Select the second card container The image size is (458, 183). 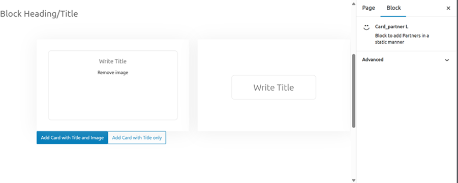point(273,85)
